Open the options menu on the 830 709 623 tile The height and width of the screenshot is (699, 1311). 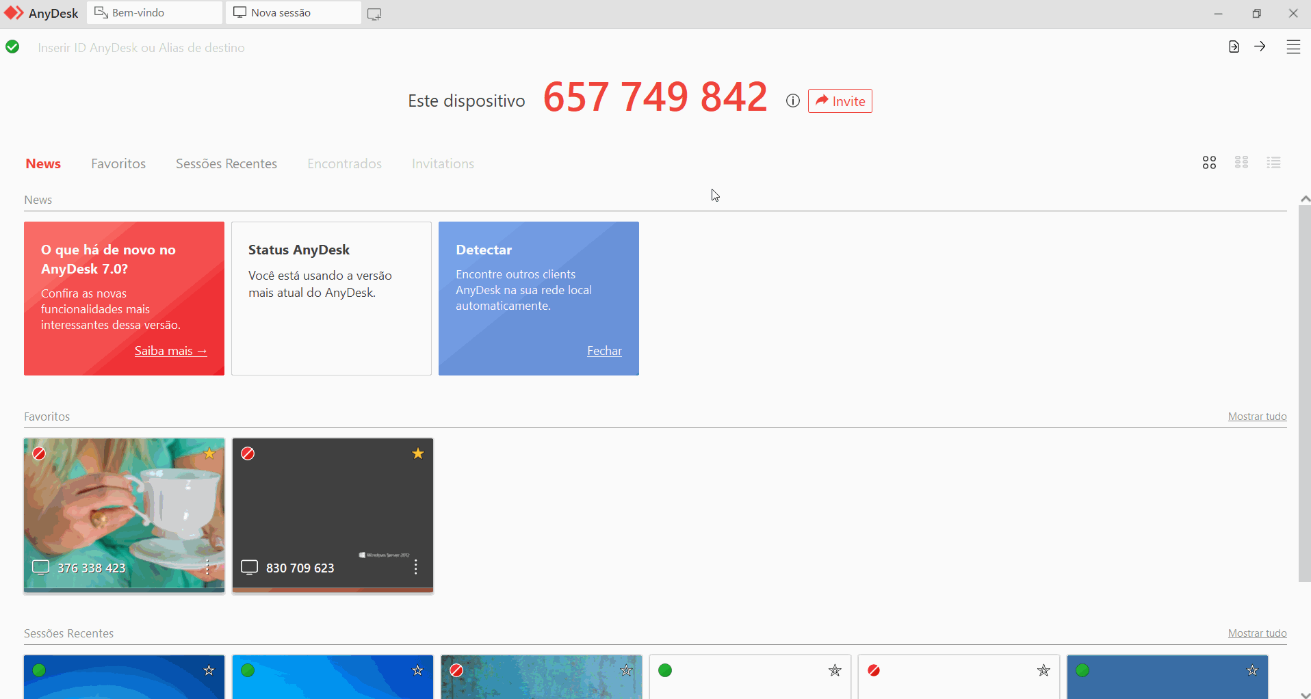click(415, 568)
